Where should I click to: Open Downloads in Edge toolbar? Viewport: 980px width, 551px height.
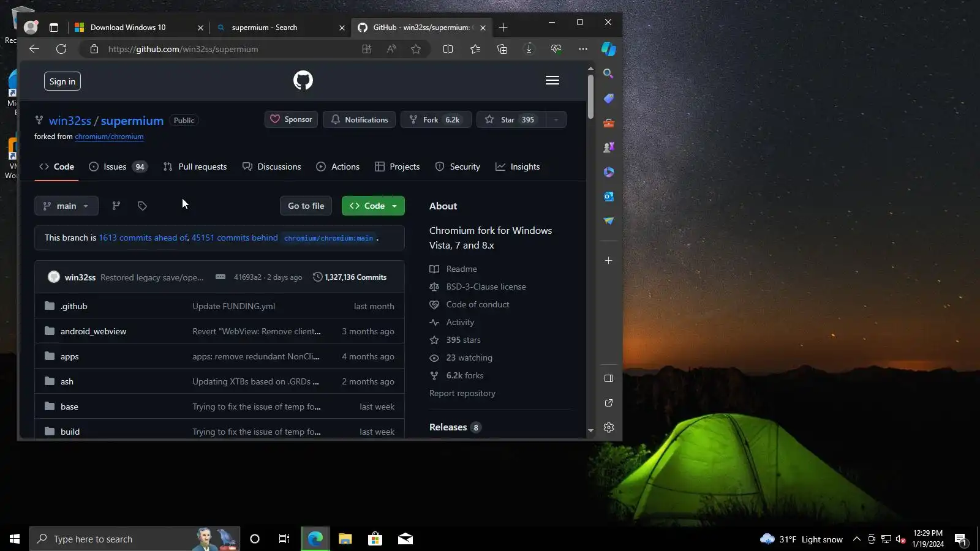click(529, 49)
